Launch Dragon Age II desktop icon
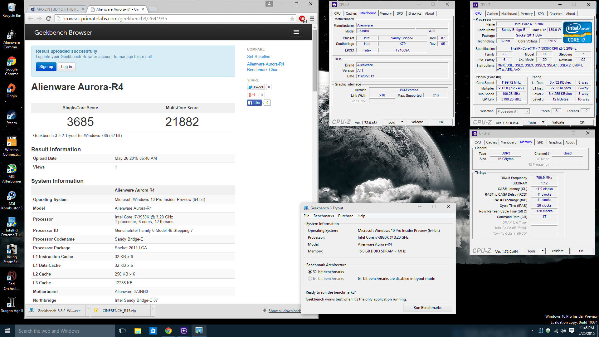The height and width of the screenshot is (337, 599). (12, 305)
